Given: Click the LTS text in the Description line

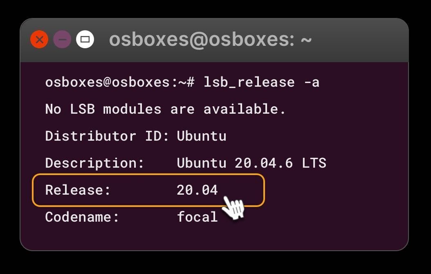Looking at the screenshot, I should click(314, 163).
